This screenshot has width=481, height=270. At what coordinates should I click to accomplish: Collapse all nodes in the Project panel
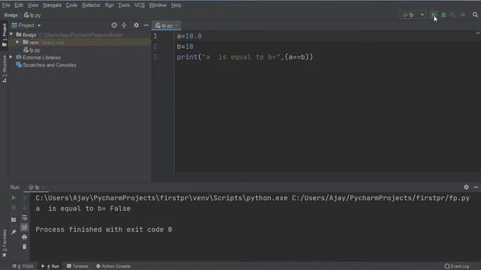124,25
